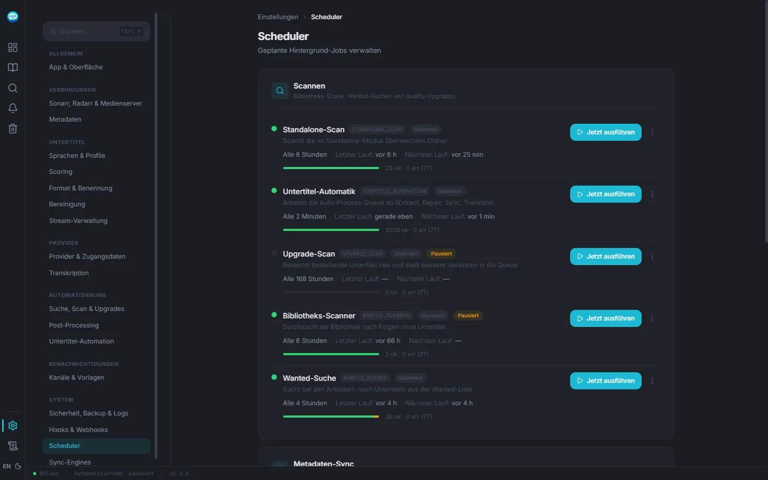Click the Pausiert badge on Upgrade-Scan
The image size is (768, 480).
click(442, 254)
